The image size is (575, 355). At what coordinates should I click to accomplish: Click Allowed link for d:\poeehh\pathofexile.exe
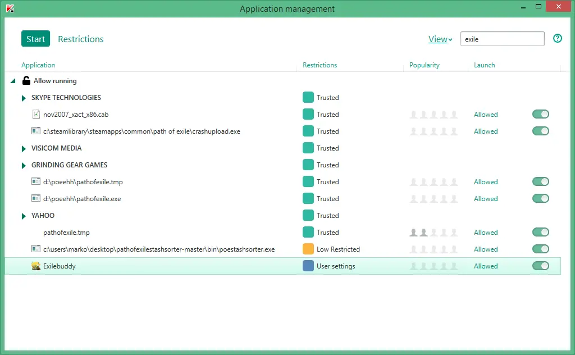coord(486,199)
